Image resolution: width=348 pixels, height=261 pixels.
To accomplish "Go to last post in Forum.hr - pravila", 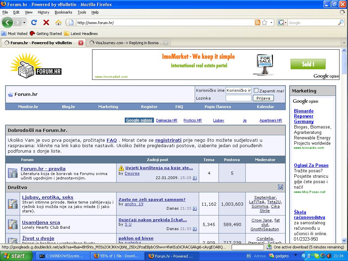I will pyautogui.click(x=195, y=178).
